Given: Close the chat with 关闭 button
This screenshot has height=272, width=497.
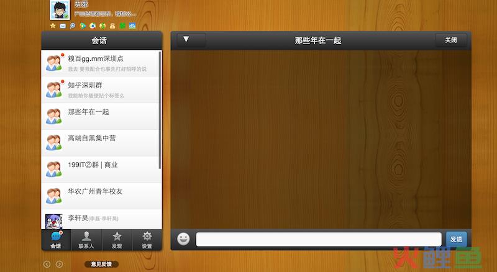Looking at the screenshot, I should [x=451, y=40].
